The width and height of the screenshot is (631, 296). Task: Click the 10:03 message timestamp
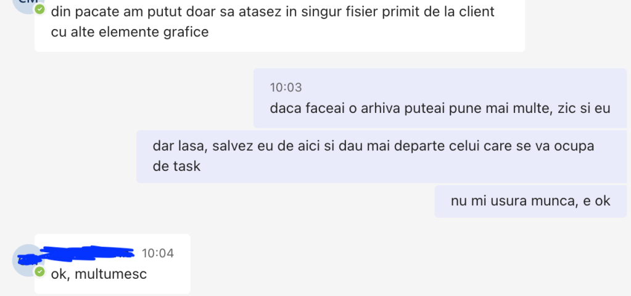[286, 88]
